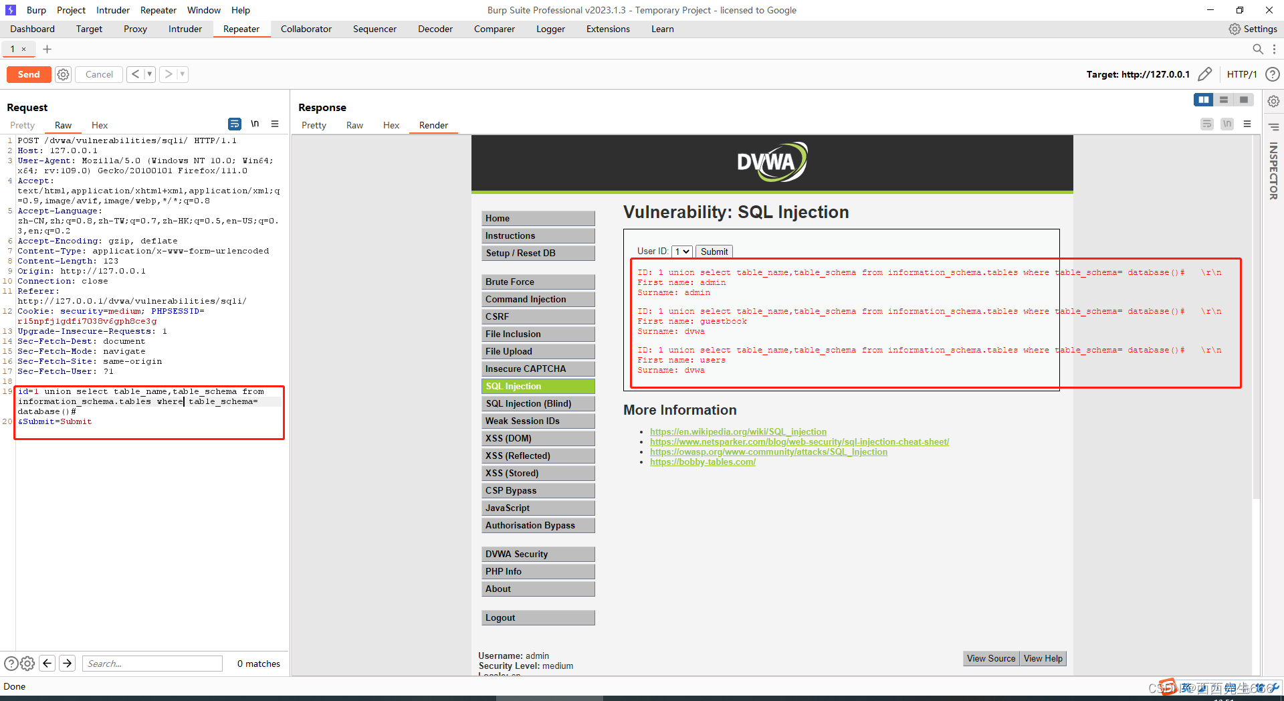Viewport: 1284px width, 701px height.
Task: Focus the request Search input field
Action: click(152, 664)
